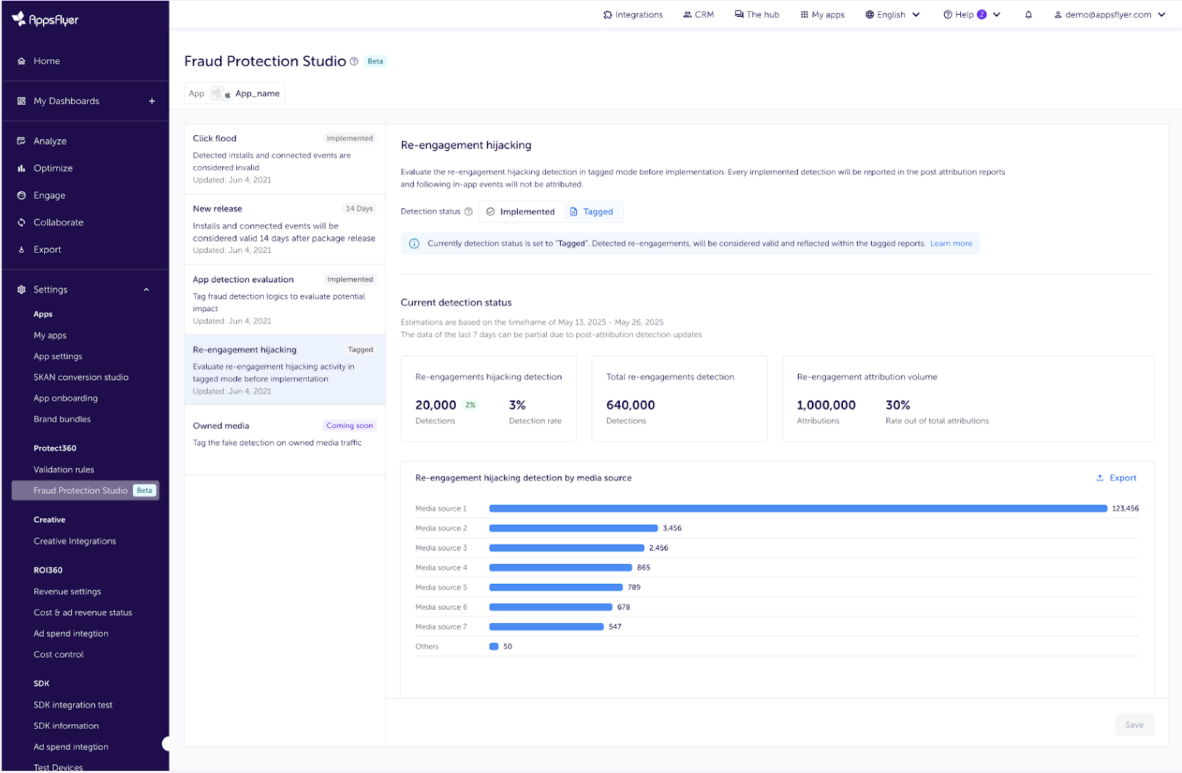Open Brand bundles
The width and height of the screenshot is (1182, 773).
[x=62, y=420]
